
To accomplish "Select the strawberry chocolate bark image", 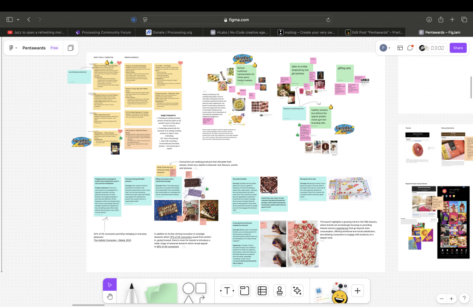I will [x=303, y=244].
